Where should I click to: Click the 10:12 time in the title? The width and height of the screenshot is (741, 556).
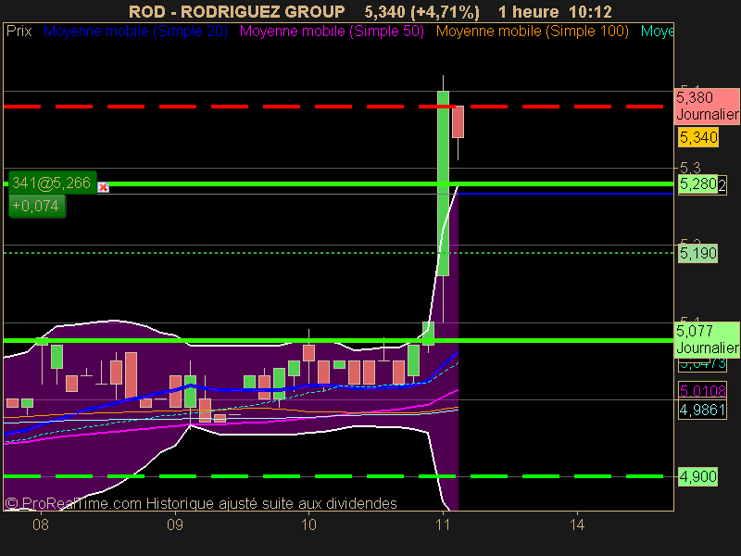pyautogui.click(x=591, y=11)
